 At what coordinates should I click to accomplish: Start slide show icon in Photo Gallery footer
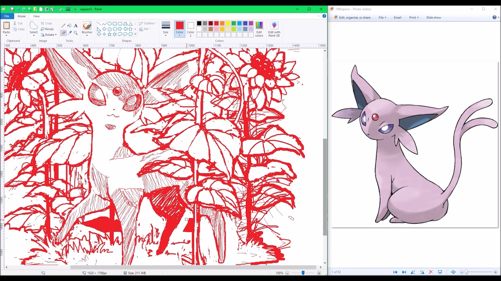click(440, 272)
